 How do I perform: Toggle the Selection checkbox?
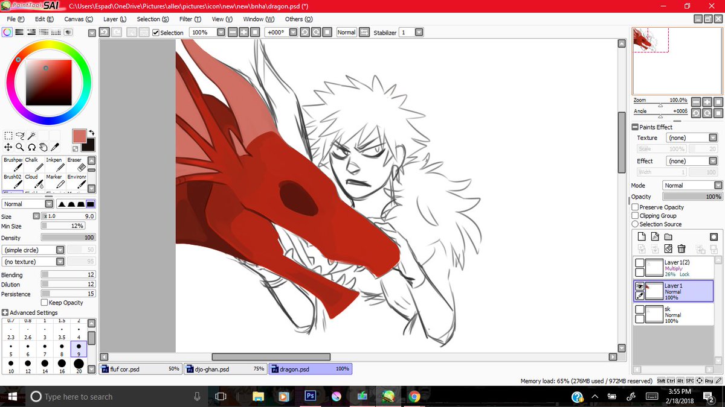(x=156, y=33)
